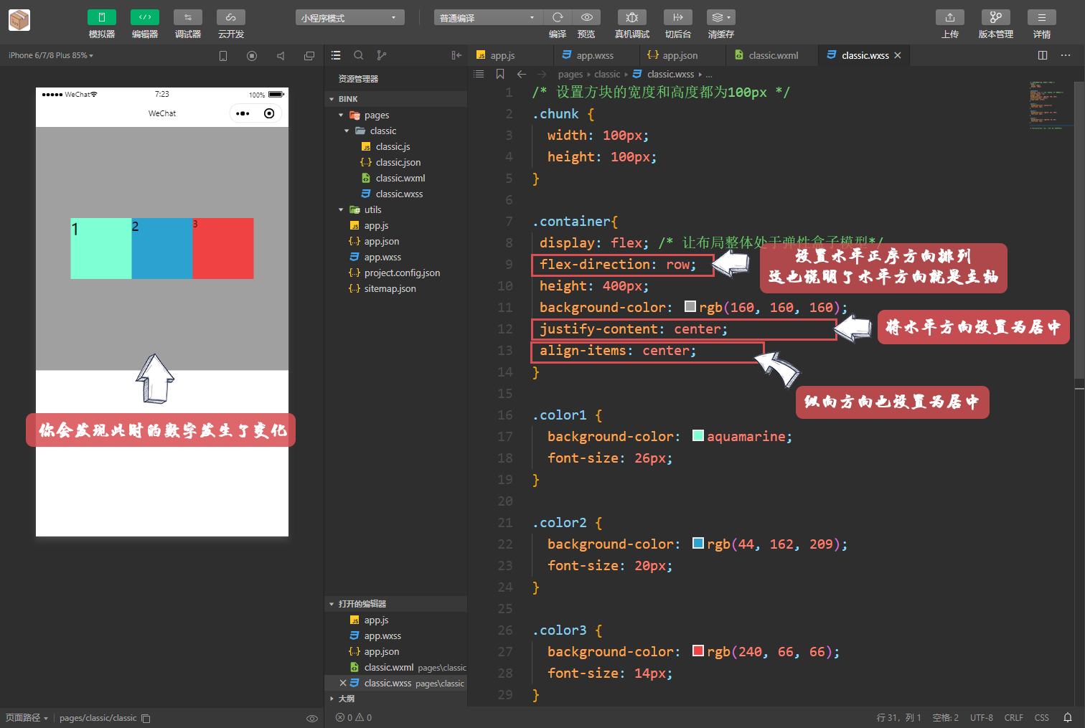1085x728 pixels.
Task: Click the bookmark icon in breadcrumb bar
Action: 500,74
